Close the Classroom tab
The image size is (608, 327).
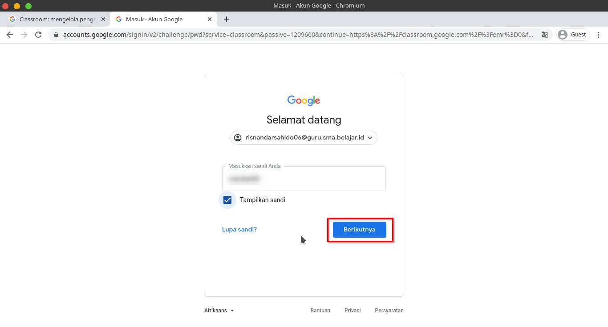point(103,19)
